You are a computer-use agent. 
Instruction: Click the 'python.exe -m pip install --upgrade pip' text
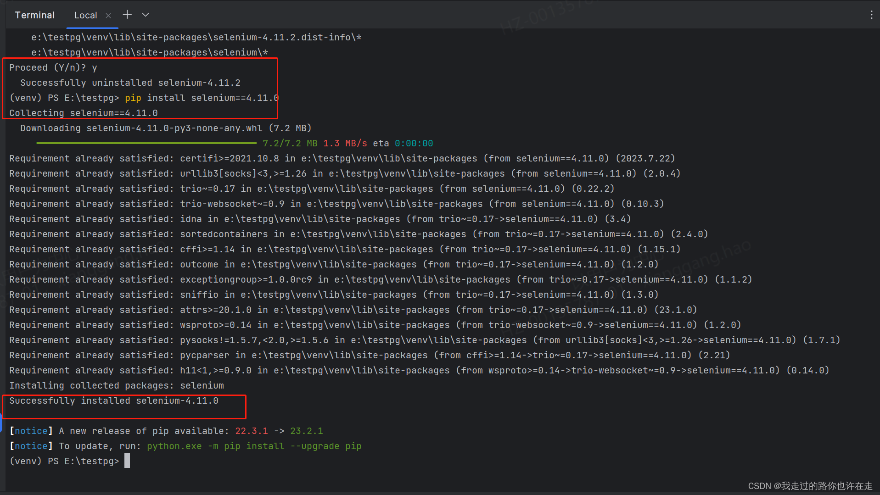pyautogui.click(x=254, y=446)
